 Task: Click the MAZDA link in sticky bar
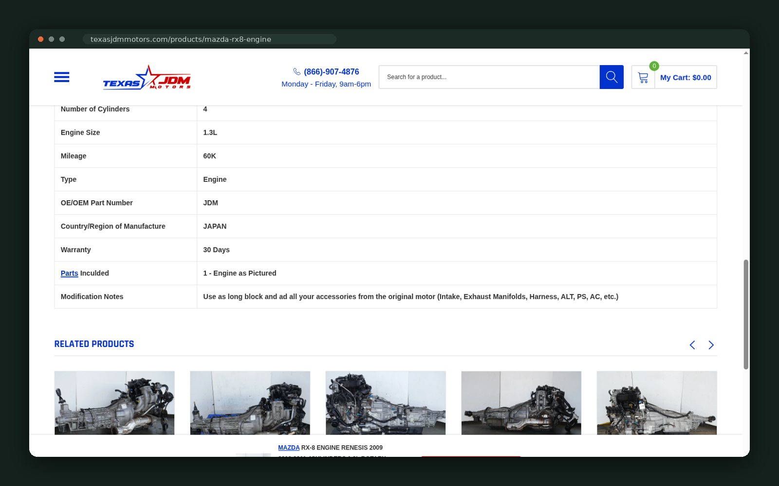click(x=289, y=448)
